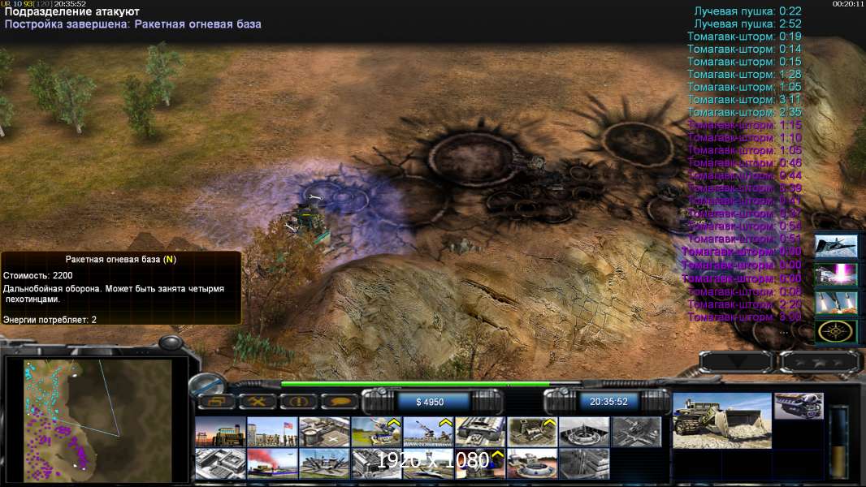866x487 pixels.
Task: Click the greyed airfield build icon
Action: [376, 463]
